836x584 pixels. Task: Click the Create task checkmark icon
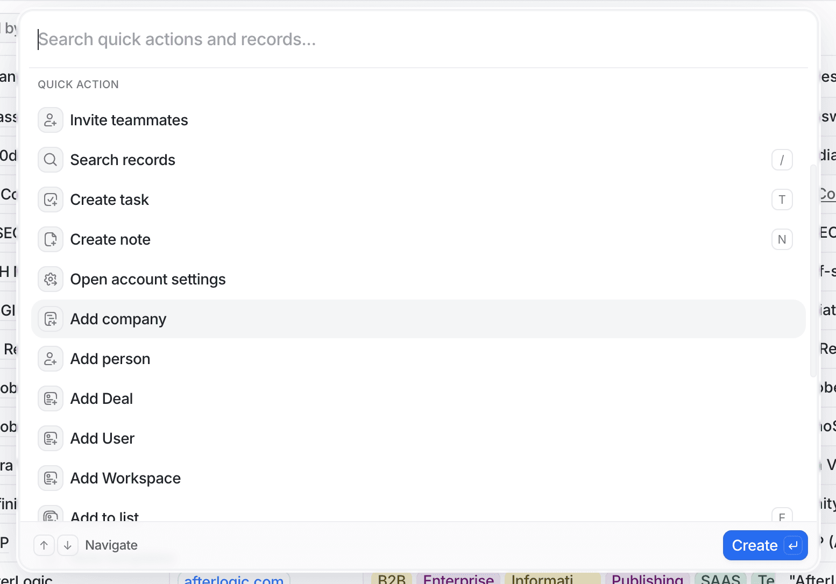point(50,200)
